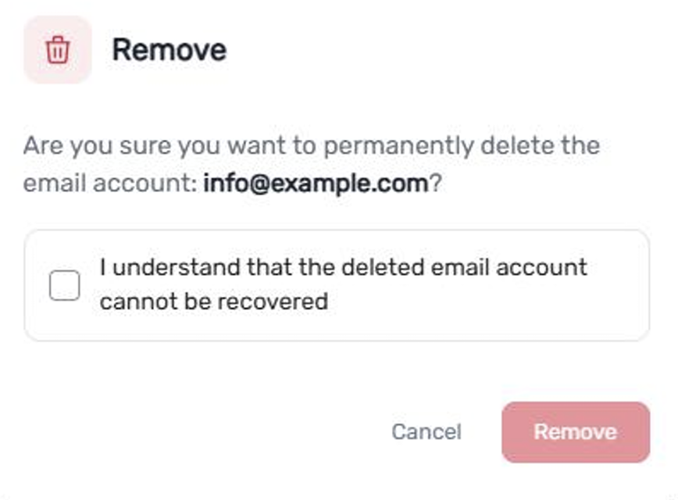
Task: Check the empty square checkbox
Action: [64, 285]
